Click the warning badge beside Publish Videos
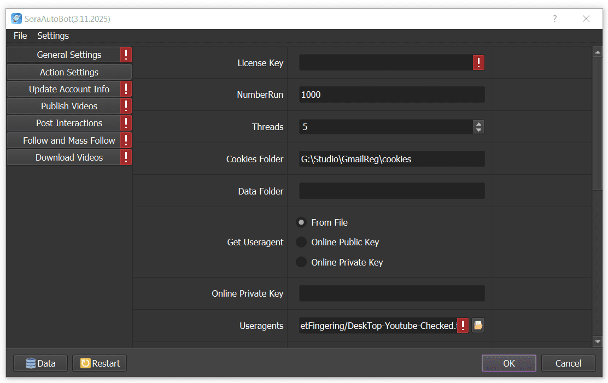The width and height of the screenshot is (608, 383). 126,105
